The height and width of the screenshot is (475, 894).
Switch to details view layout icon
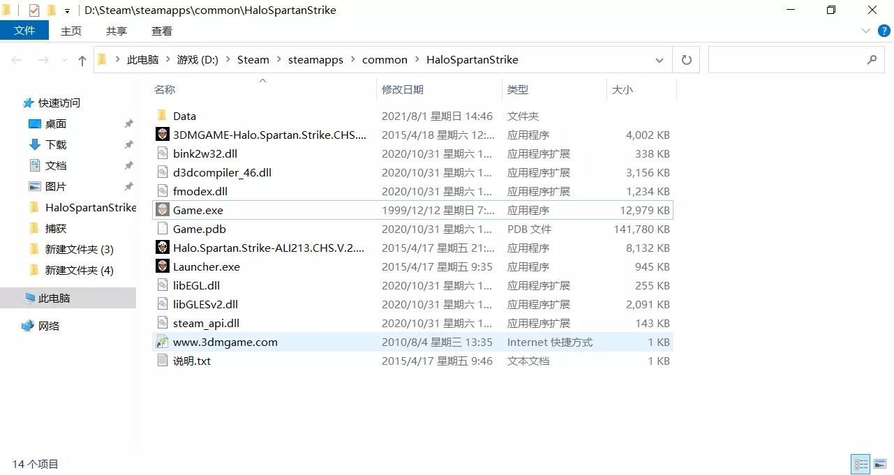pos(861,464)
